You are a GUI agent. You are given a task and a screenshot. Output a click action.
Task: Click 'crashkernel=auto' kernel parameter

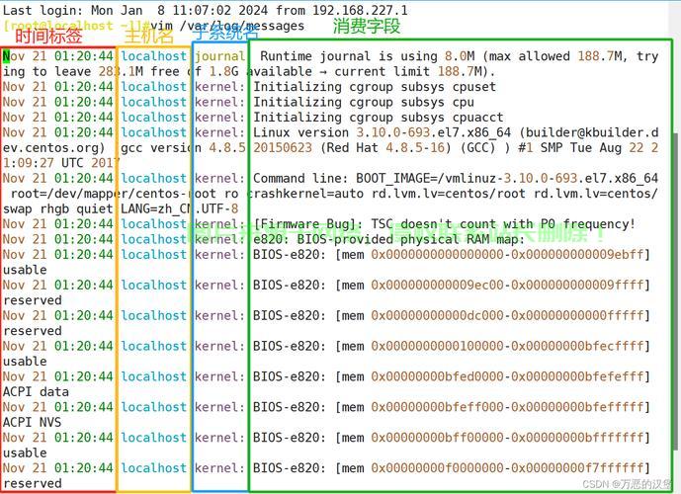[304, 194]
